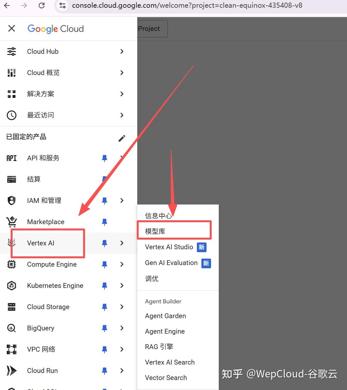This screenshot has width=347, height=390.
Task: Unpin VPC 网络 using pin icon
Action: click(x=104, y=349)
